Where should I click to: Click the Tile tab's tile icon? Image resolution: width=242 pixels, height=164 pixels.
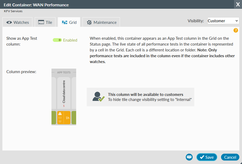[x=41, y=23]
